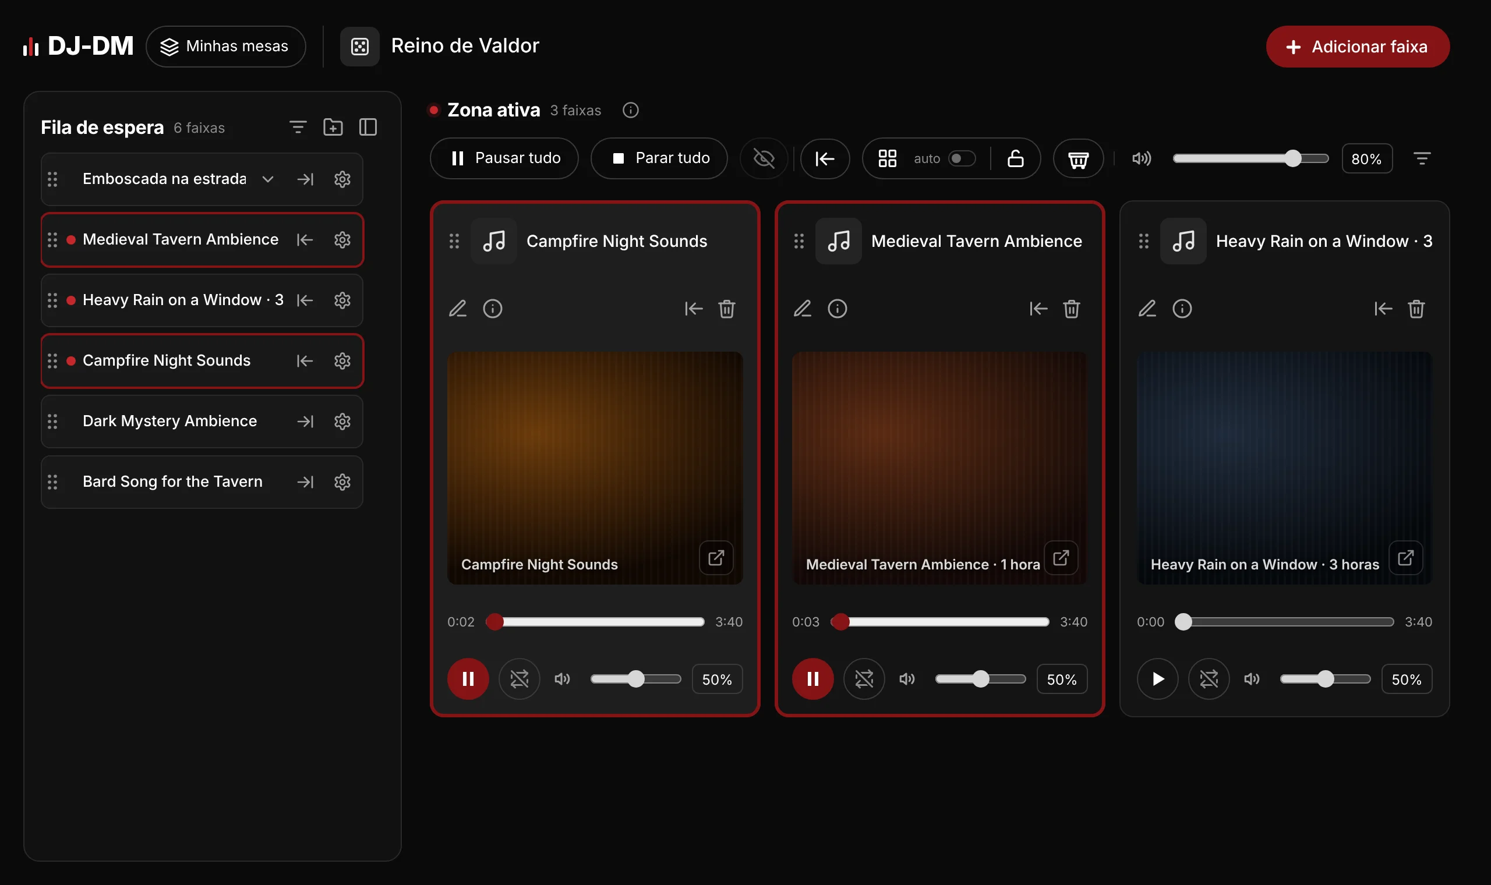
Task: Toggle the auto layout switch
Action: [x=962, y=158]
